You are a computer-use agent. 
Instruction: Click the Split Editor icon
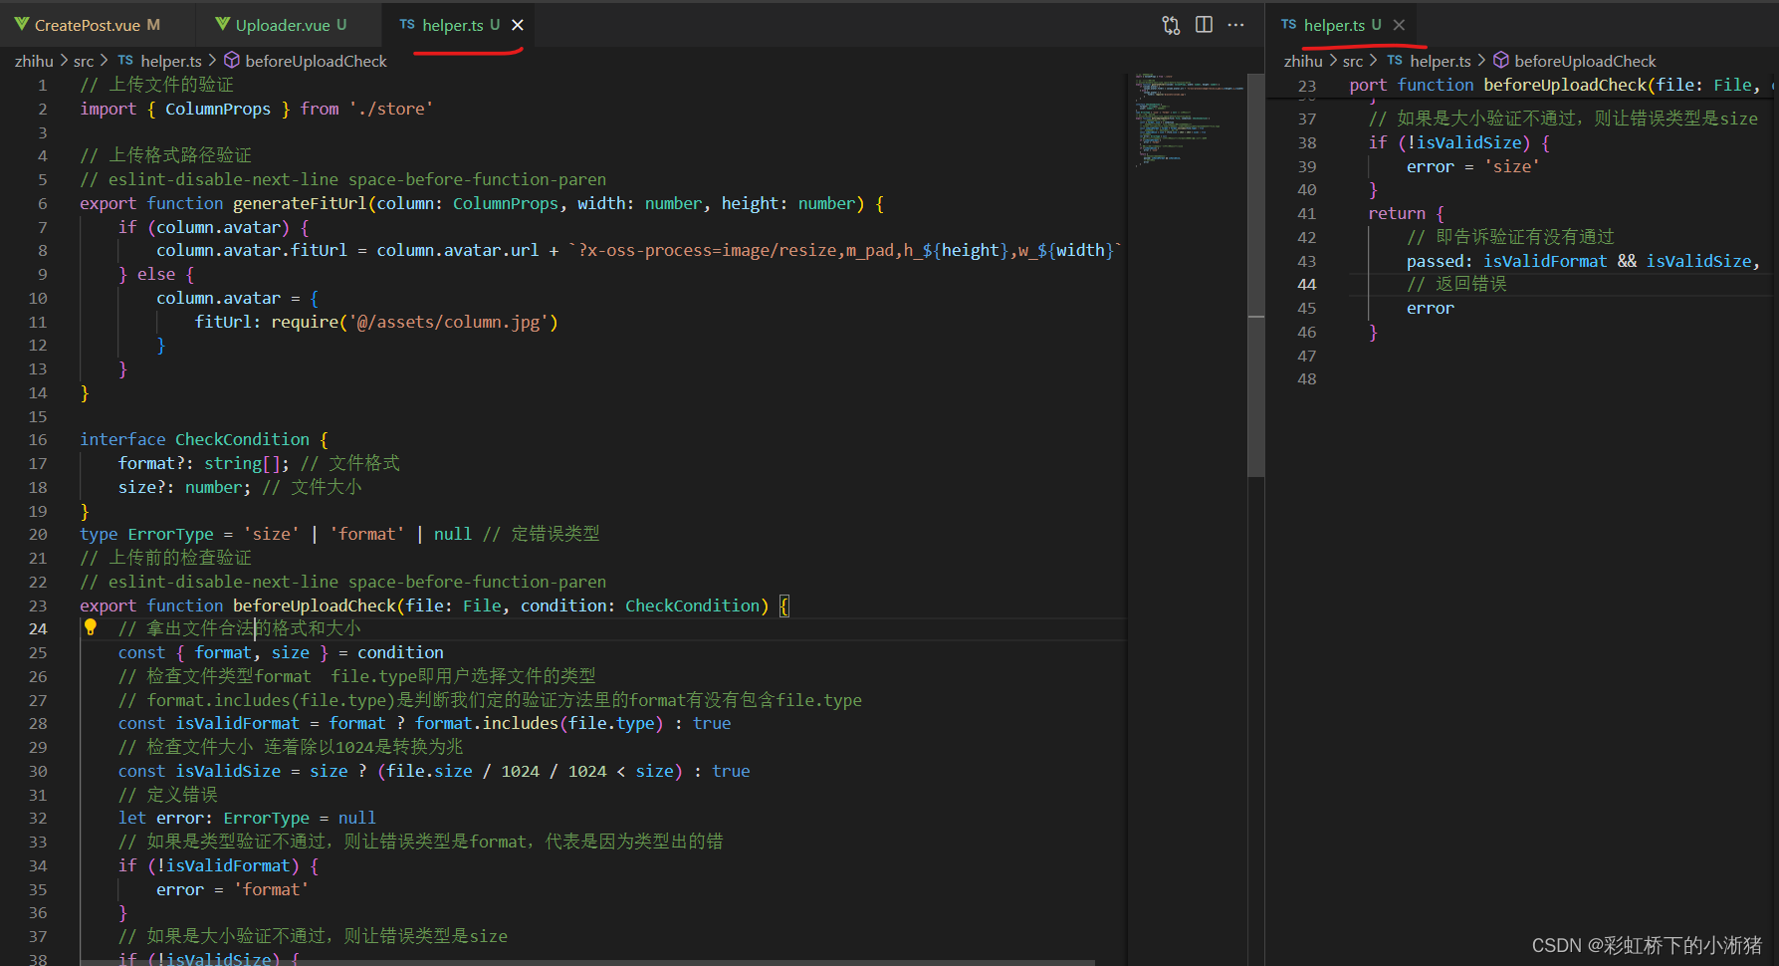(1204, 24)
